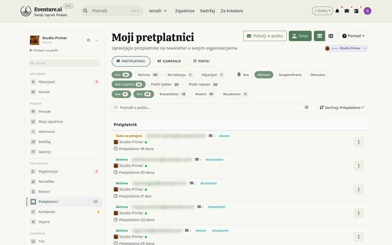
Task: Switch to POPISI tab
Action: 201,61
